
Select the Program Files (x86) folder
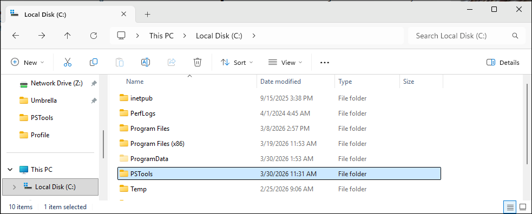pos(279,144)
